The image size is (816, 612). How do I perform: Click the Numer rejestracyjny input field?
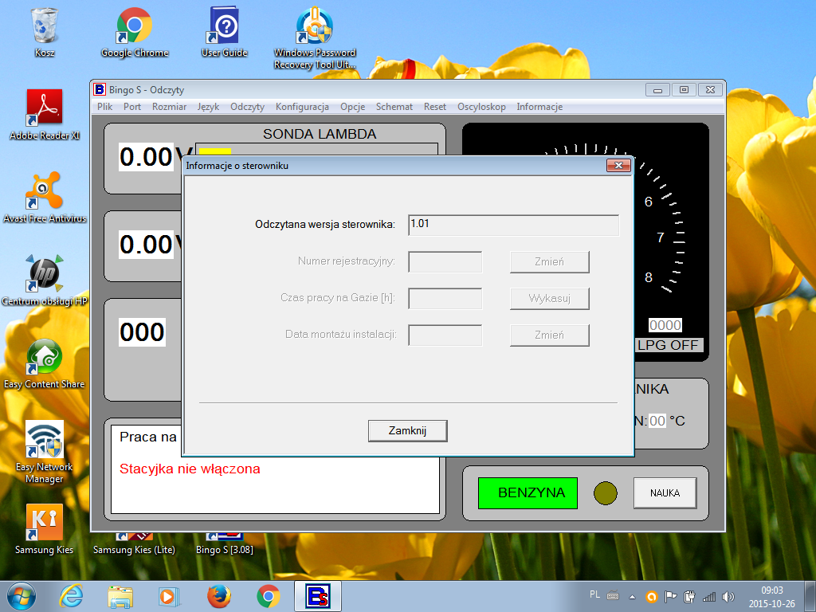[445, 261]
